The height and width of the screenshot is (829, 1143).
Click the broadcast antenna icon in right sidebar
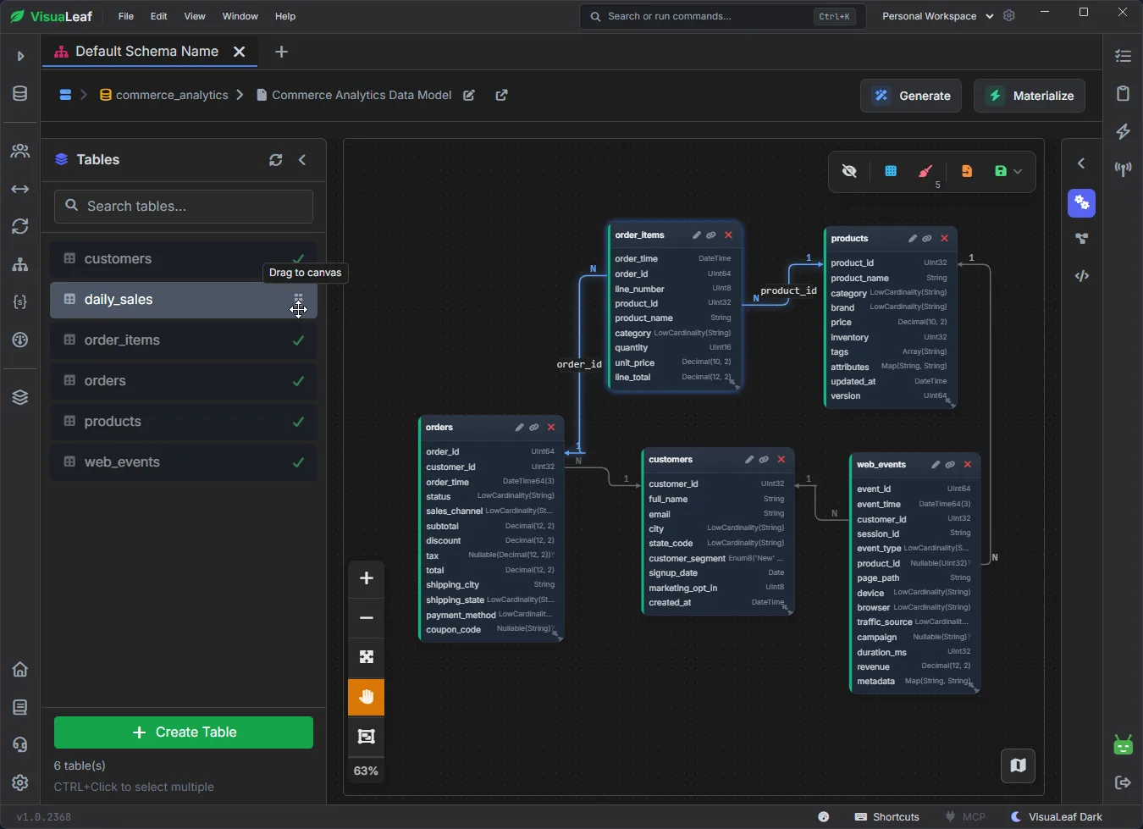tap(1124, 169)
